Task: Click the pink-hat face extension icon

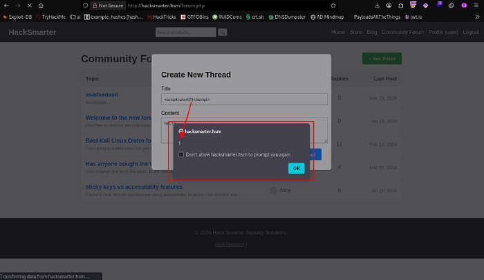Action: point(413,5)
